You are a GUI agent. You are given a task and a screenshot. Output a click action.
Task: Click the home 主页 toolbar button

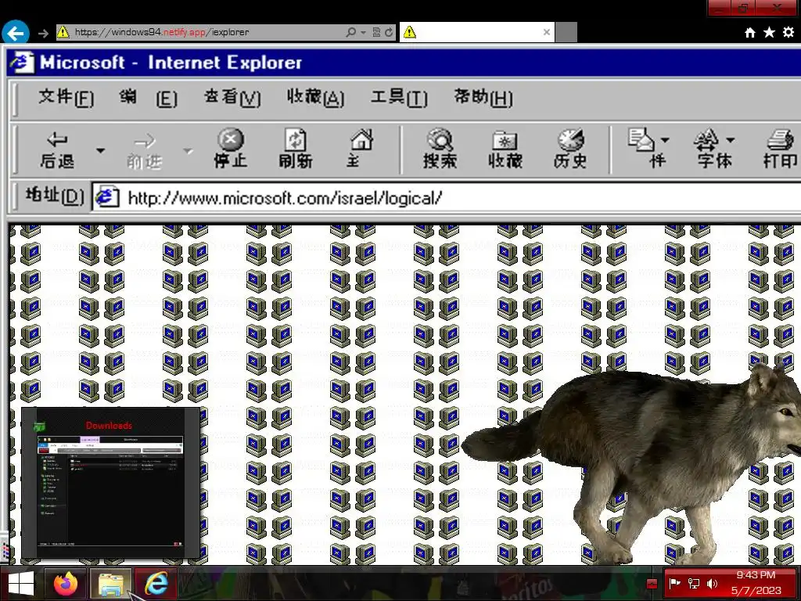click(x=361, y=149)
